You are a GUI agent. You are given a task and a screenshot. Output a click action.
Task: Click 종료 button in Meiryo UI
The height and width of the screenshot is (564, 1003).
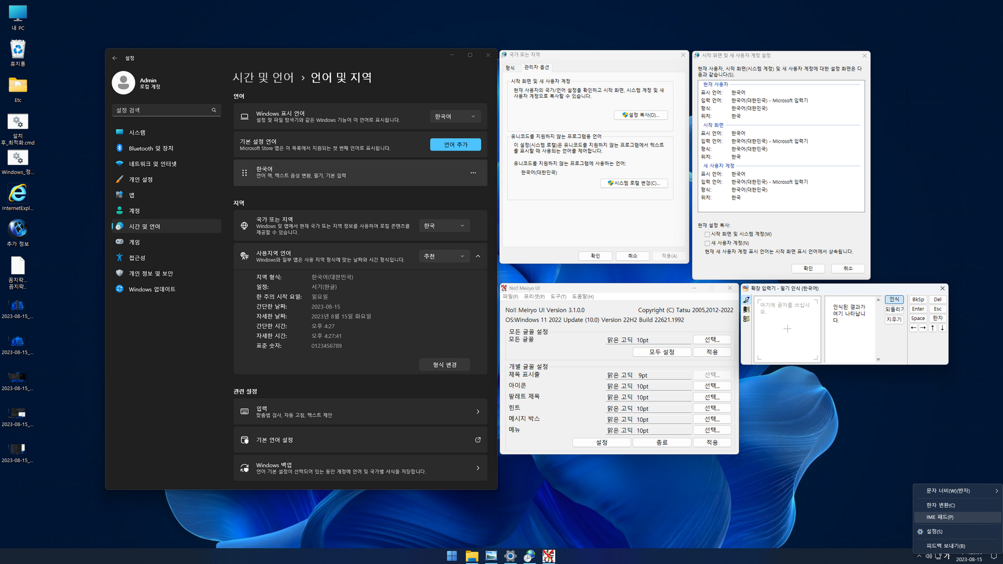click(x=662, y=442)
